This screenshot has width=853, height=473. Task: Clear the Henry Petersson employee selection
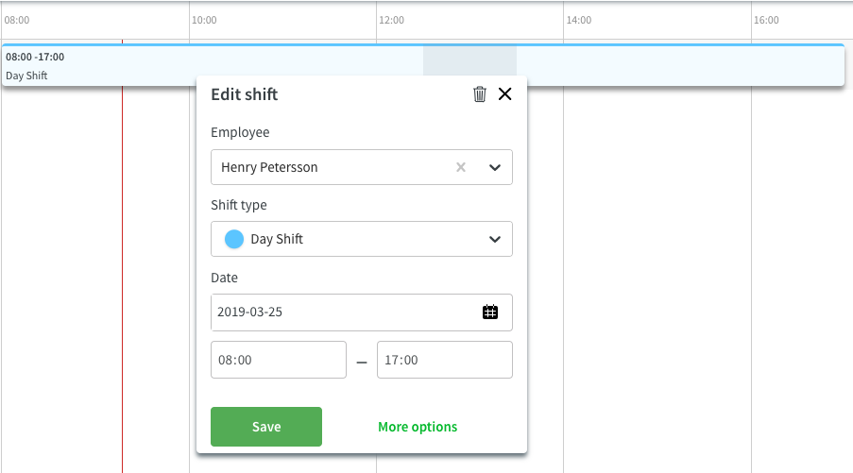461,167
